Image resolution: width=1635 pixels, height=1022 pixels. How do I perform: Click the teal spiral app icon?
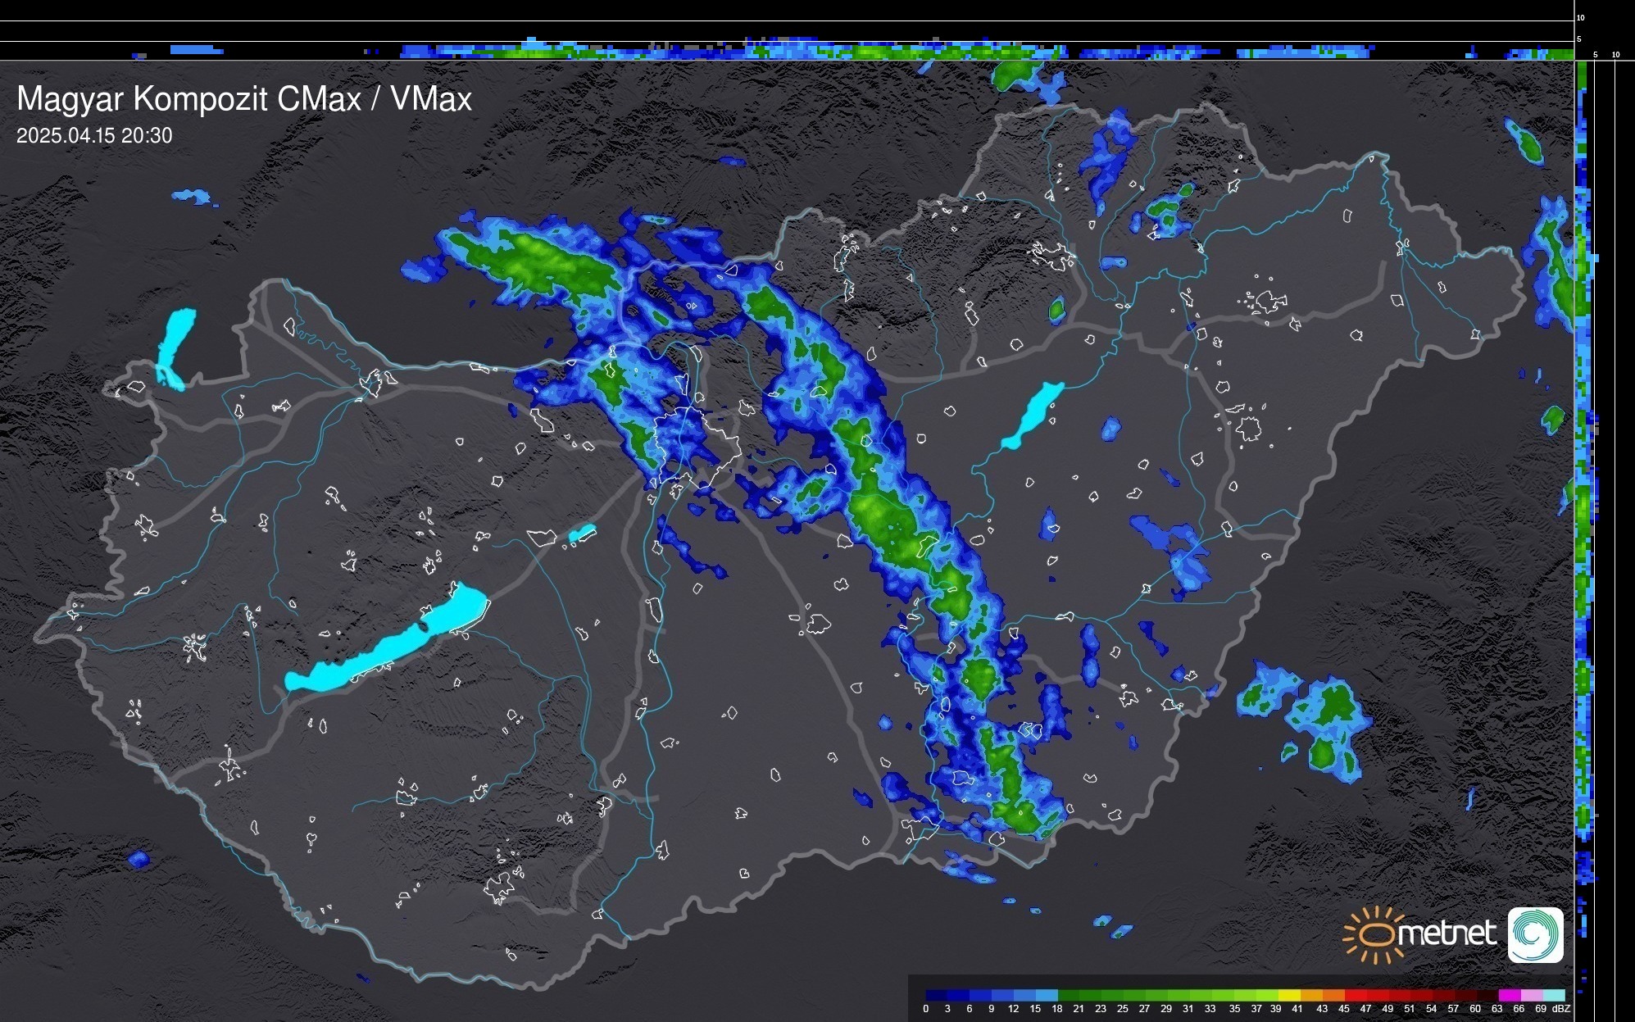coord(1535,934)
